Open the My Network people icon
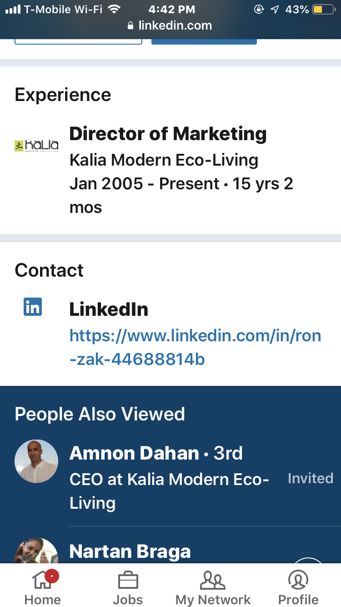 click(213, 580)
